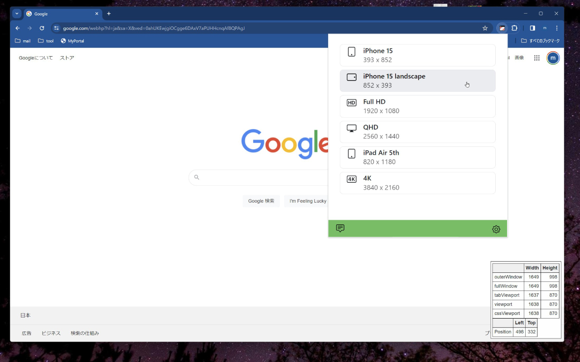Click the monitor icon beside QHD
The image size is (580, 362).
(x=352, y=129)
